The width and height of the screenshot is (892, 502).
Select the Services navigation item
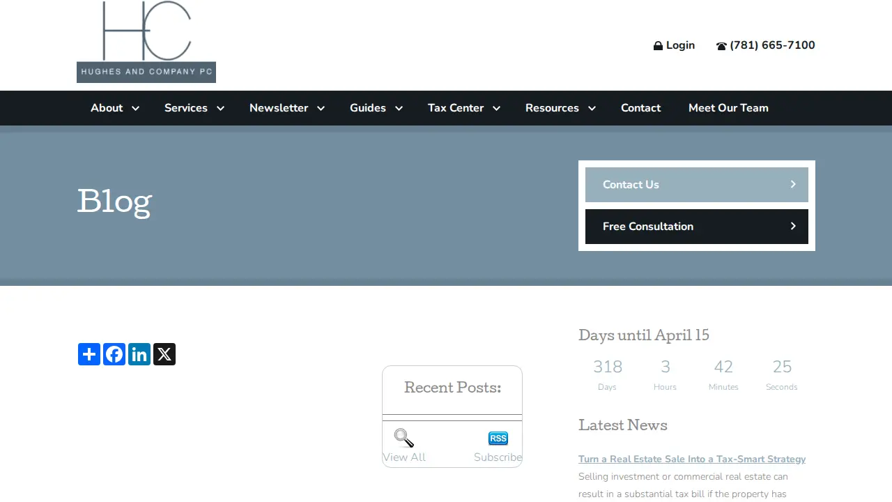point(186,108)
